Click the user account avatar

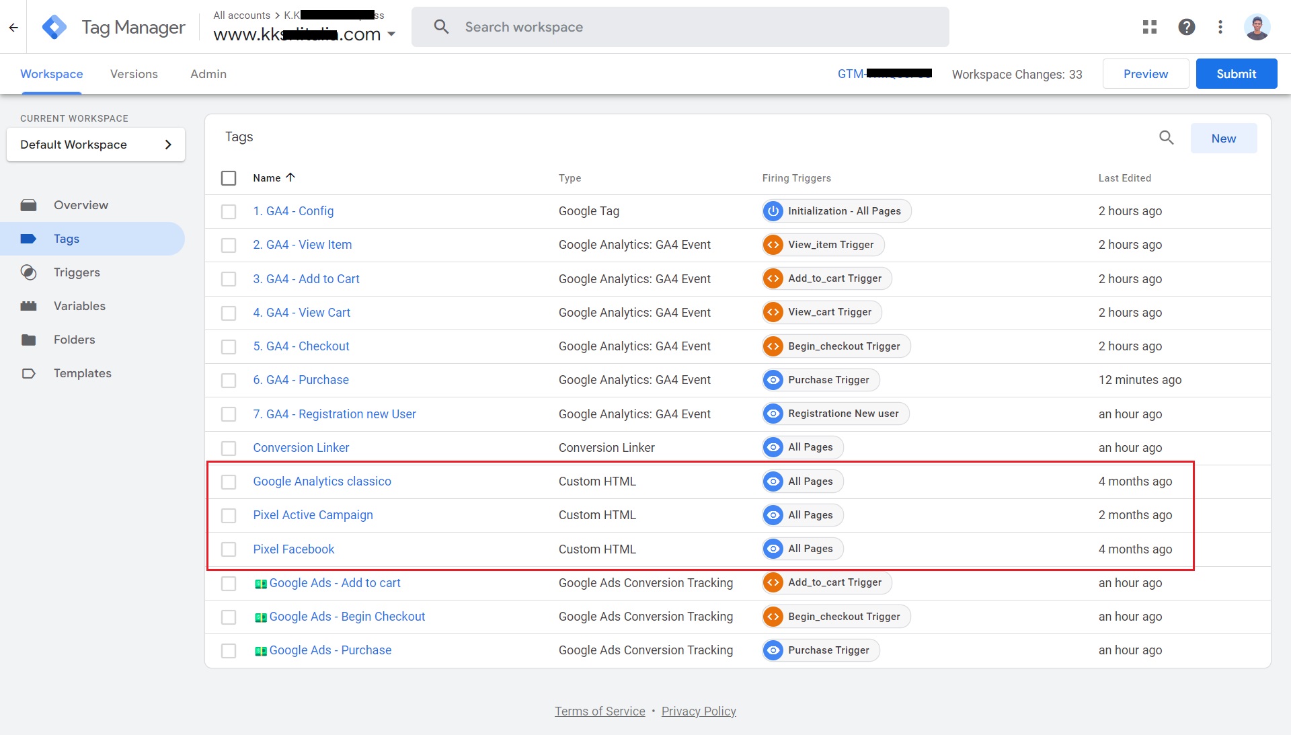pos(1257,27)
